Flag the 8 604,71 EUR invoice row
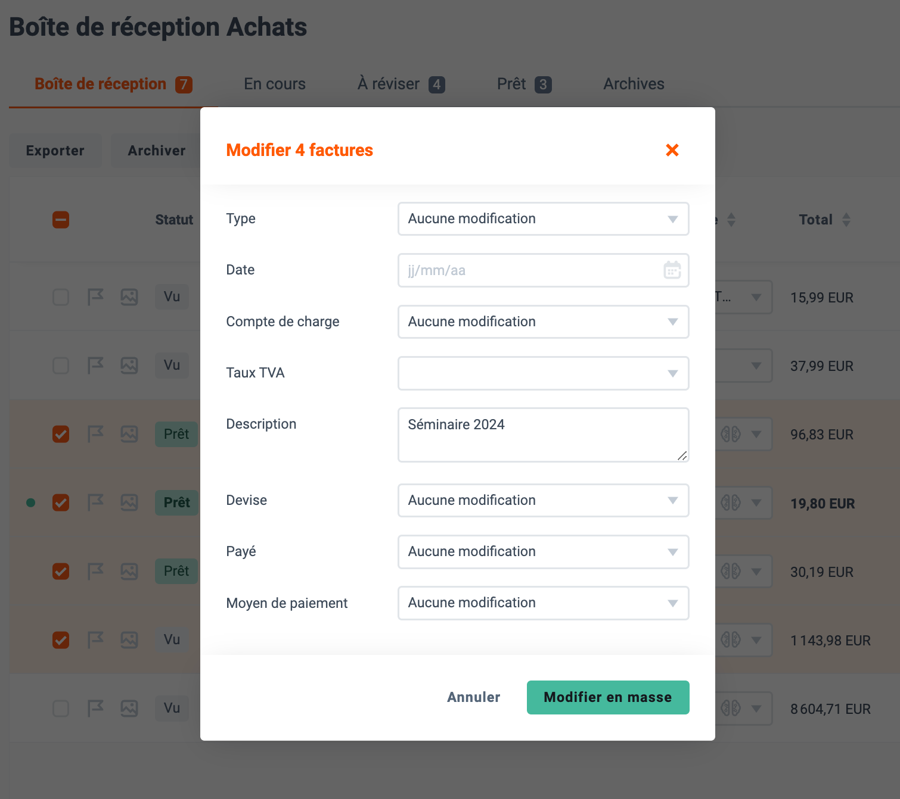The width and height of the screenshot is (900, 799). tap(95, 708)
